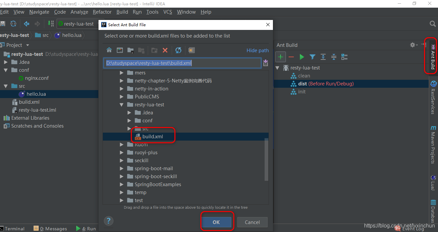Viewport: 438px width, 232px height.
Task: Switch to Ant Build side tab
Action: 433,57
